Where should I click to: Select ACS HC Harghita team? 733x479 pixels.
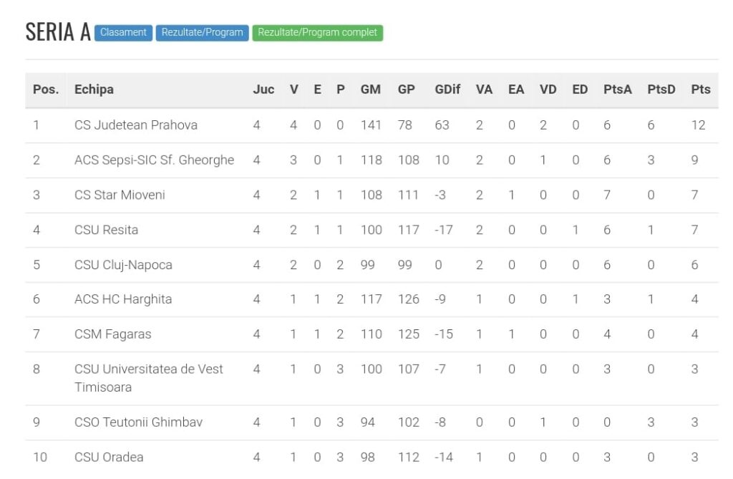click(123, 299)
